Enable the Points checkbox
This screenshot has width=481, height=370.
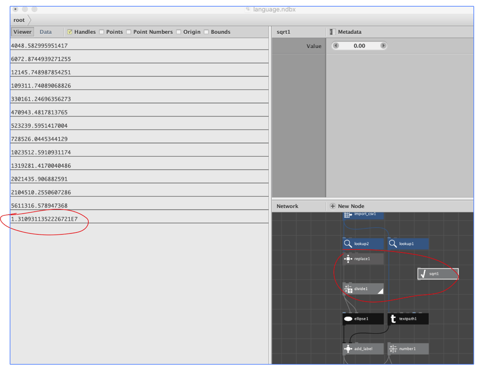(101, 32)
